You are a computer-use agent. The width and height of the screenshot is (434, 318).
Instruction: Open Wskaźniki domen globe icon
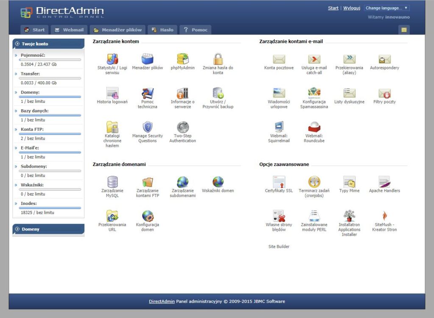click(x=218, y=182)
